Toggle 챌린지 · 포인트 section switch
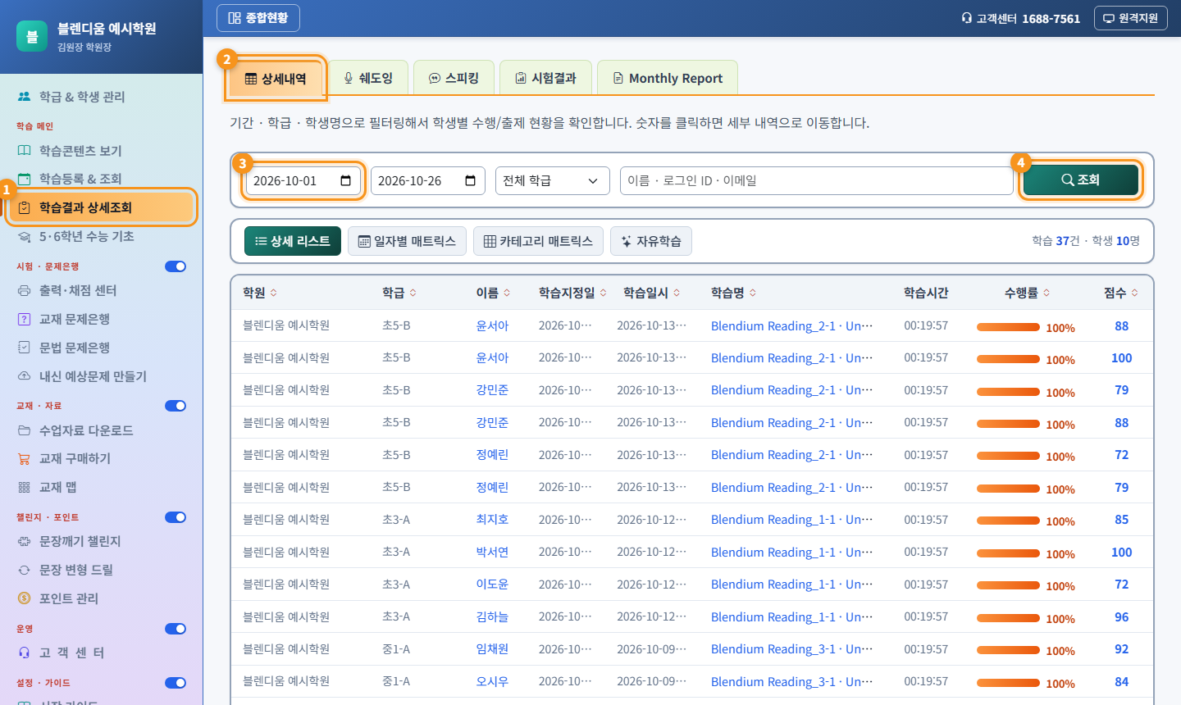The height and width of the screenshot is (705, 1181). click(x=176, y=517)
